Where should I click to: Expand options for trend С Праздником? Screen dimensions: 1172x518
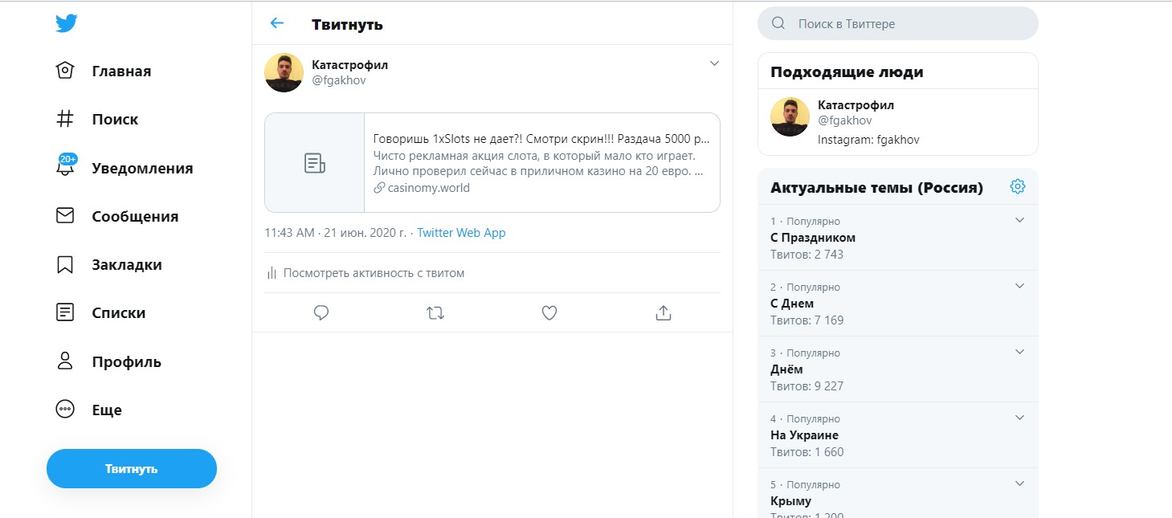[1019, 219]
